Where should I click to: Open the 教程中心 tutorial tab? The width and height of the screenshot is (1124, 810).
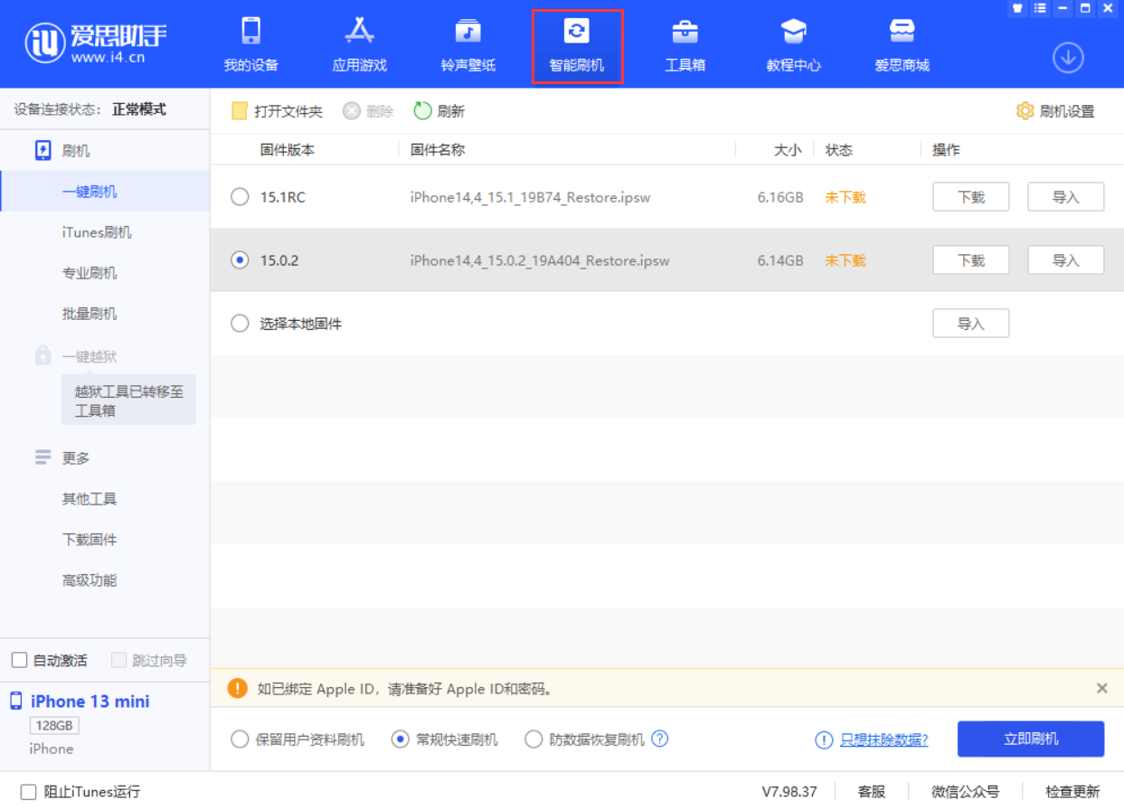coord(794,45)
